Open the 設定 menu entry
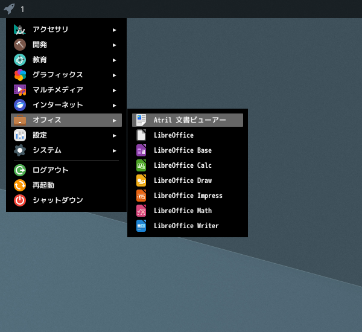This screenshot has width=362, height=332. click(66, 135)
